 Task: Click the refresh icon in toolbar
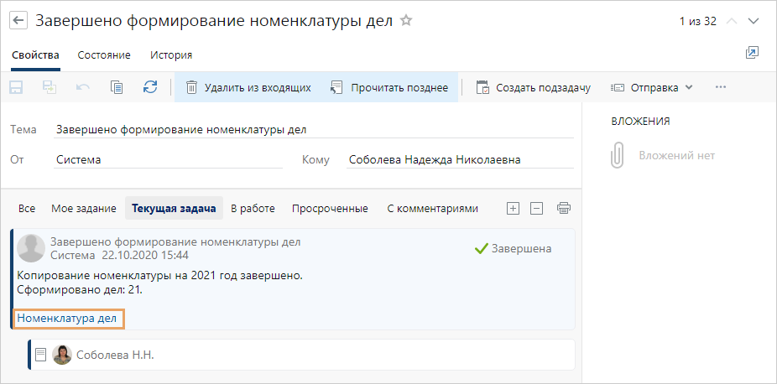coord(150,87)
